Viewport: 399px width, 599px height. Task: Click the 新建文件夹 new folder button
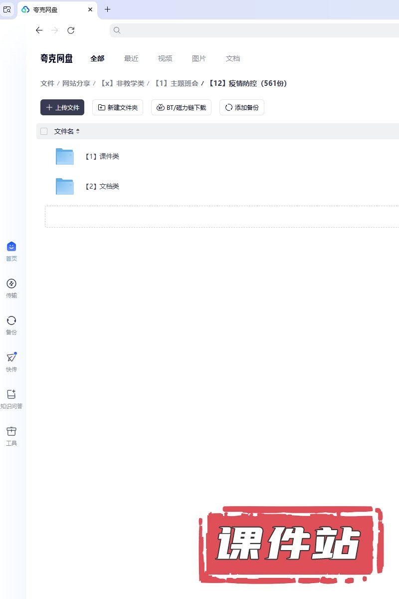(x=118, y=107)
